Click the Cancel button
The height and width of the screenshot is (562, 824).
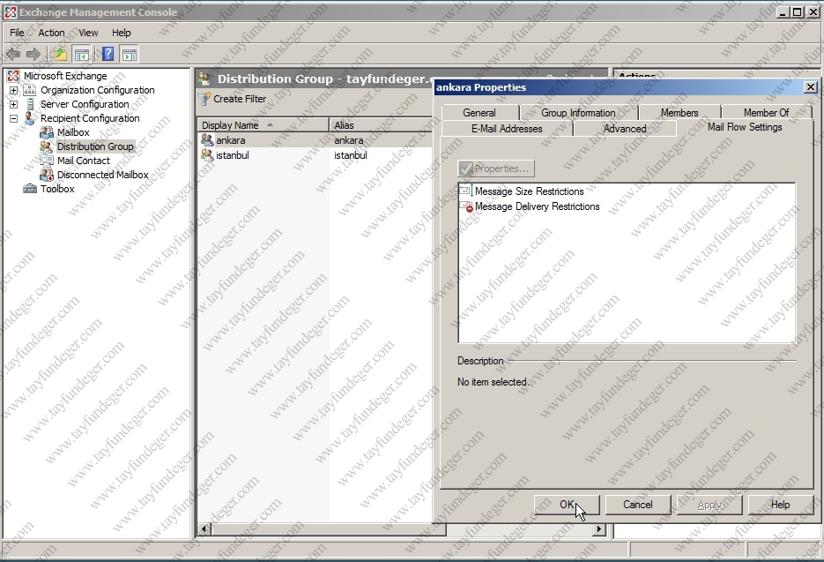click(638, 505)
